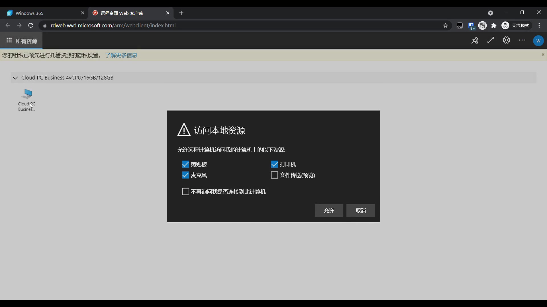Close the remote desktop web client tab
The image size is (547, 307).
click(x=168, y=13)
